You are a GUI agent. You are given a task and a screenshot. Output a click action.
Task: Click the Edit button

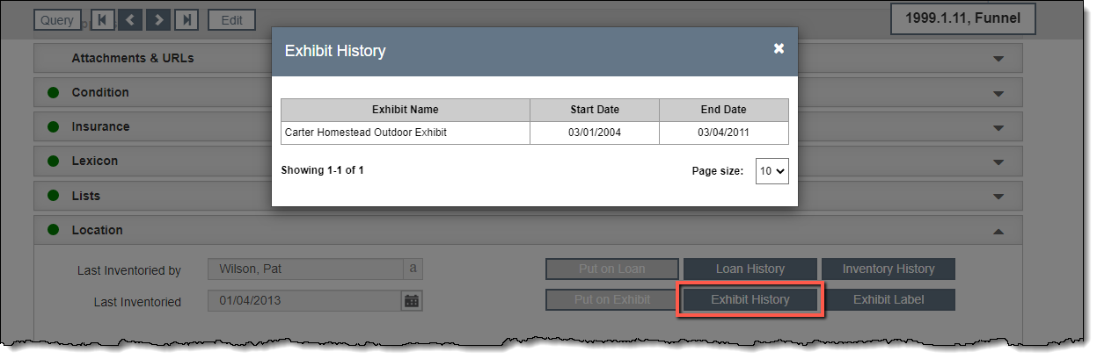(231, 19)
